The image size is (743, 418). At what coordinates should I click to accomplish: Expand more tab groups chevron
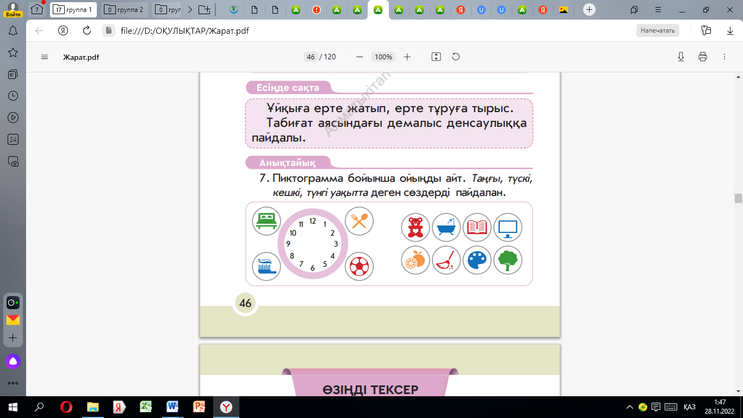pos(189,9)
